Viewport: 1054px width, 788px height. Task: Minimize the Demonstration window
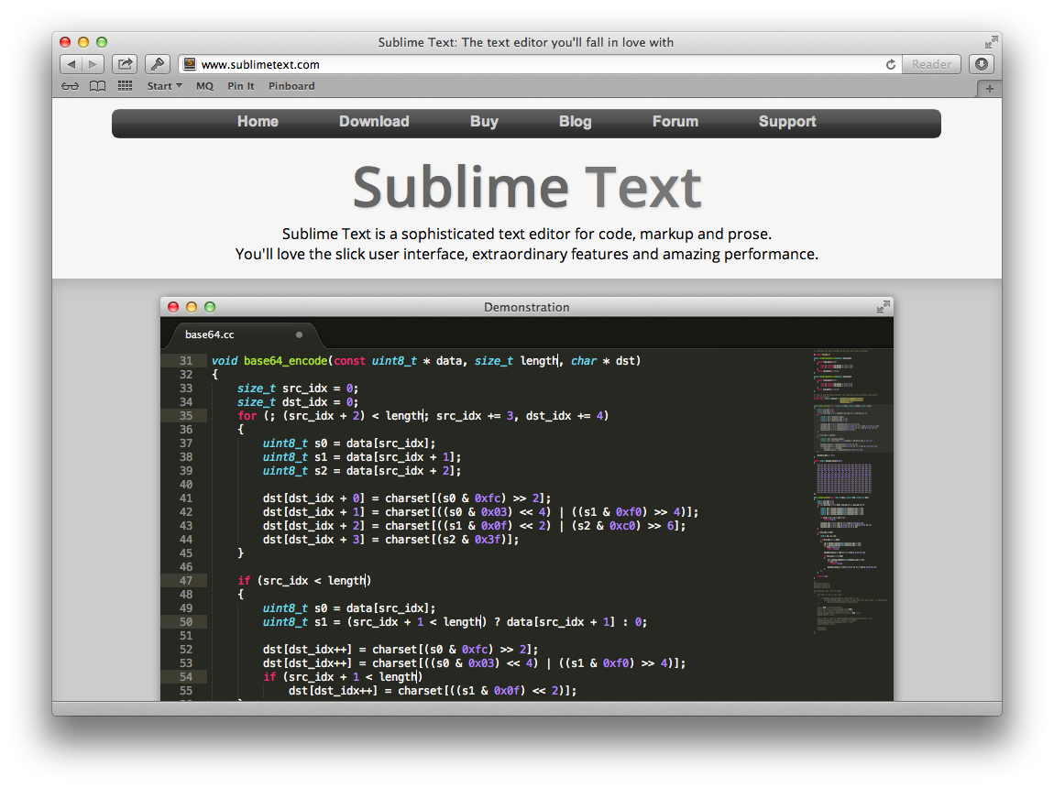[x=192, y=307]
